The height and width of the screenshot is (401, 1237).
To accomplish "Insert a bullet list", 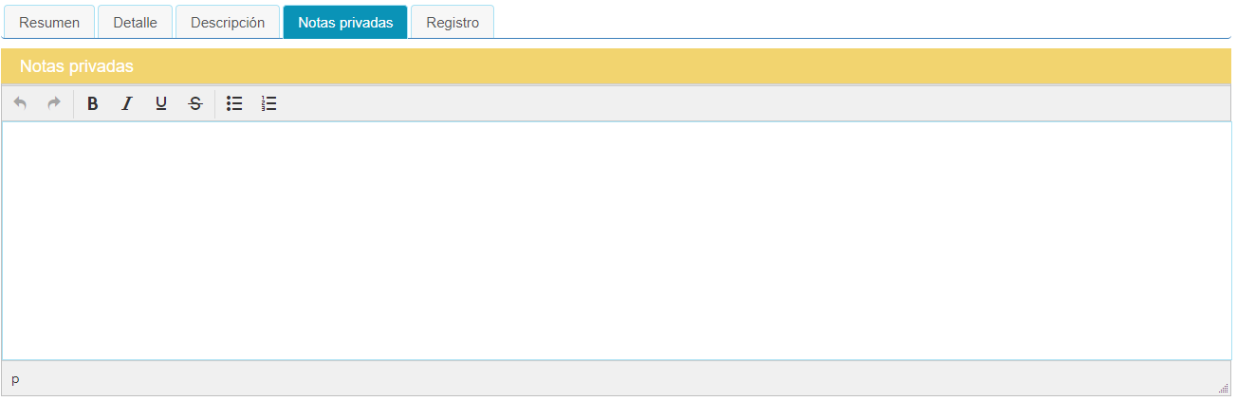I will 234,103.
